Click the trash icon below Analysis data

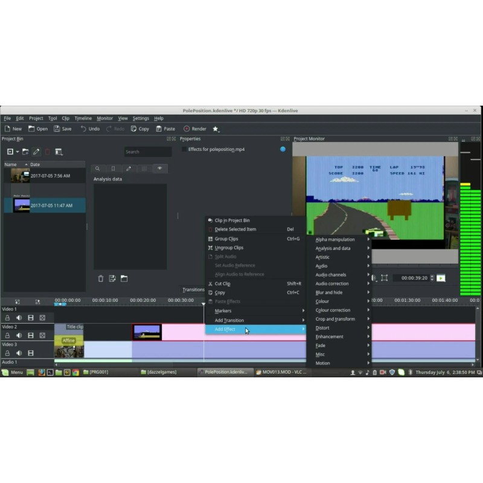coord(101,278)
